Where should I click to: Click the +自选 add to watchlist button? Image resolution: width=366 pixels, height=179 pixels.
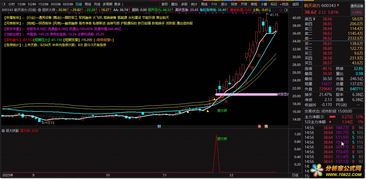click(284, 4)
